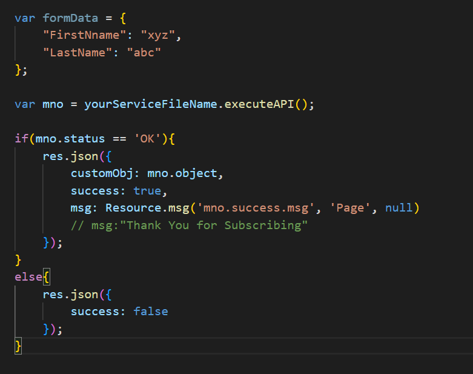Click the "xyz" string value

[157, 35]
